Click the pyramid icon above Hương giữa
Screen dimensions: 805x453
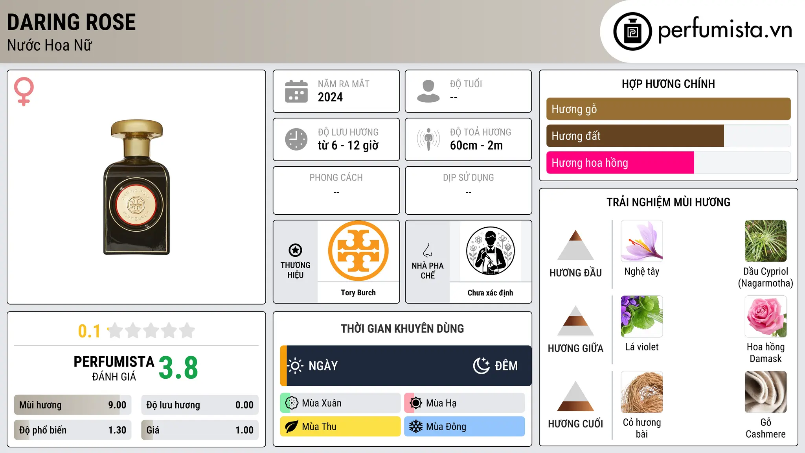575,320
